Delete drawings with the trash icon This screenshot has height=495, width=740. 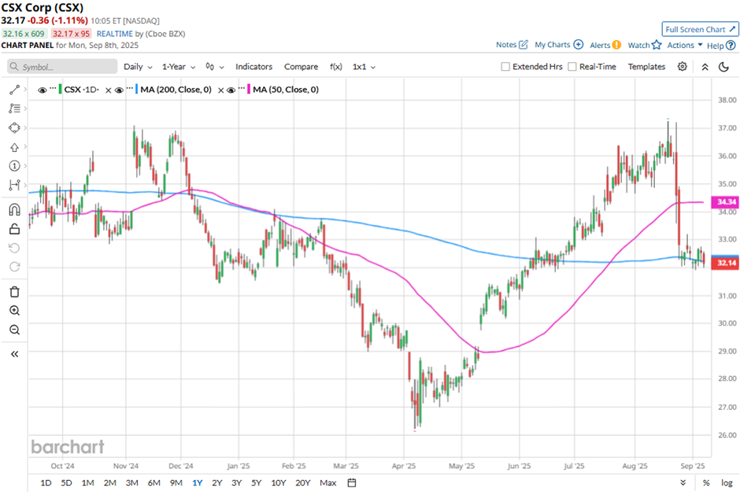(14, 292)
